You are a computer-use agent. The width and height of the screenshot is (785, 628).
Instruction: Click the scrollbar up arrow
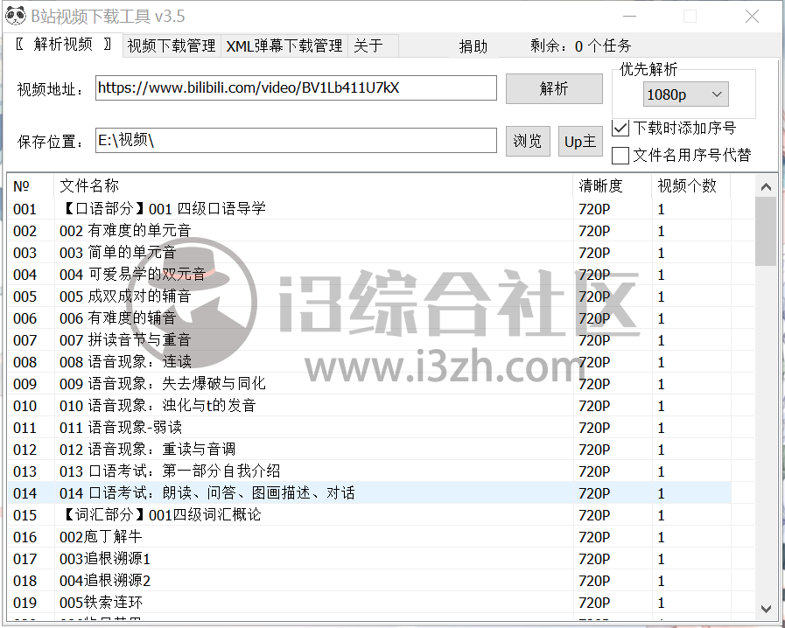(x=766, y=187)
